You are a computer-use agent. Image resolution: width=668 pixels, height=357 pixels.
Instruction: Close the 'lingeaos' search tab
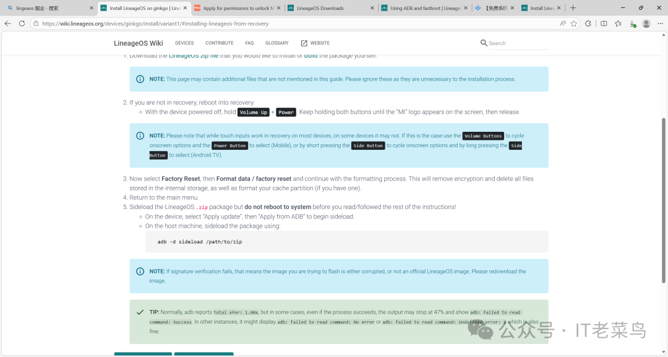91,7
